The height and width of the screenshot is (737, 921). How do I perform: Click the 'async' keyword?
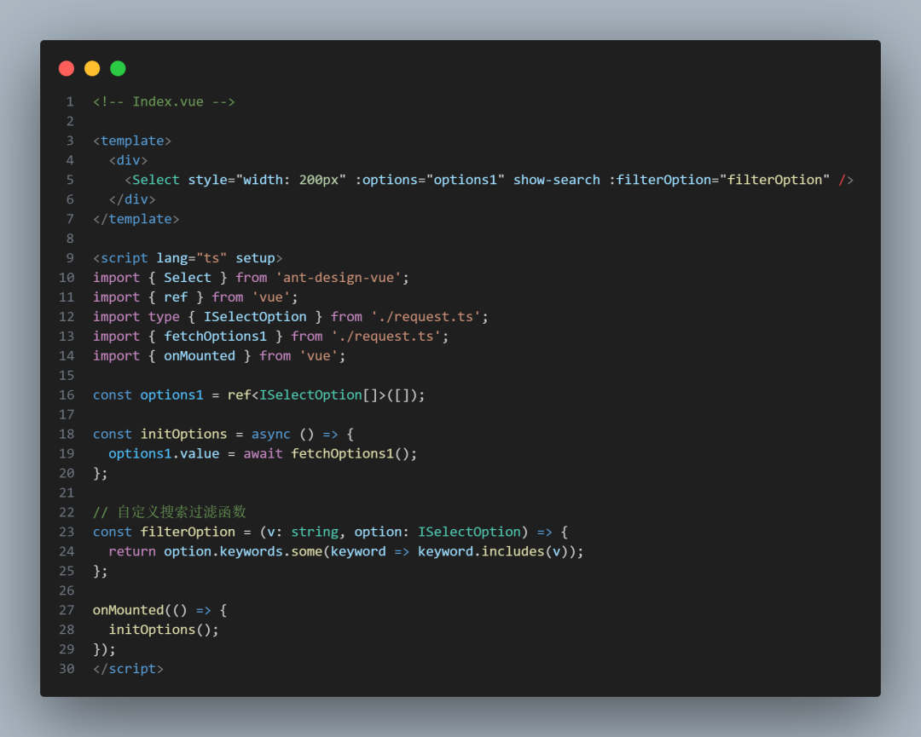[x=271, y=435]
